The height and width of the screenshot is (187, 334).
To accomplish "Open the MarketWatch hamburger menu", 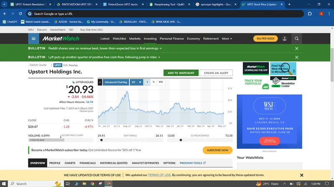I will pyautogui.click(x=33, y=39).
